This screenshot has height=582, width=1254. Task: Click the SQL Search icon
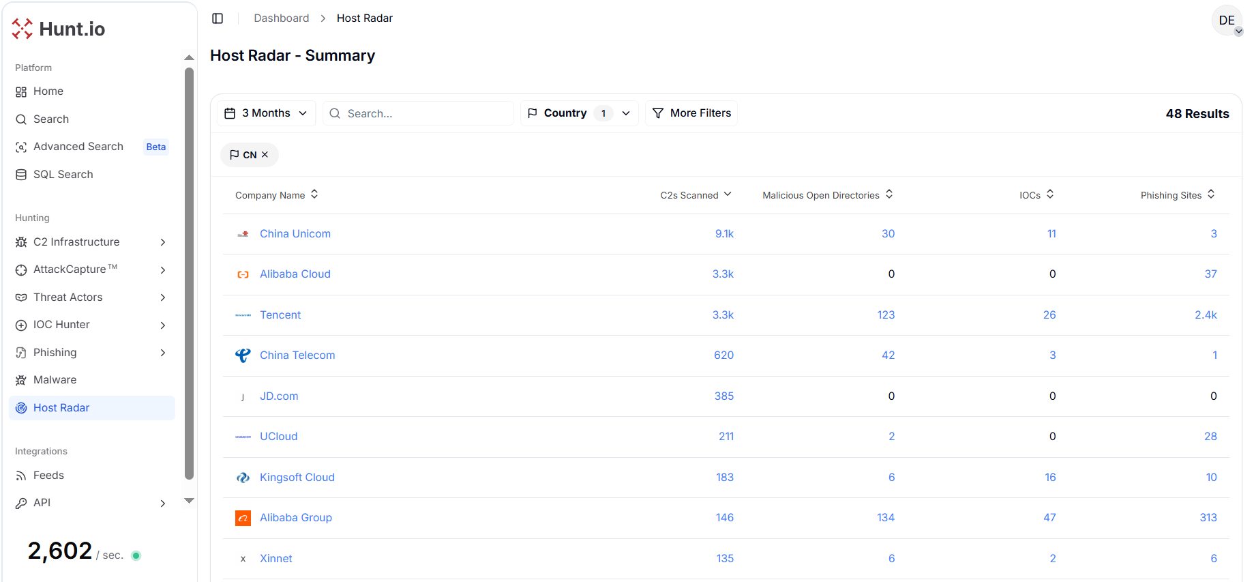pos(21,175)
